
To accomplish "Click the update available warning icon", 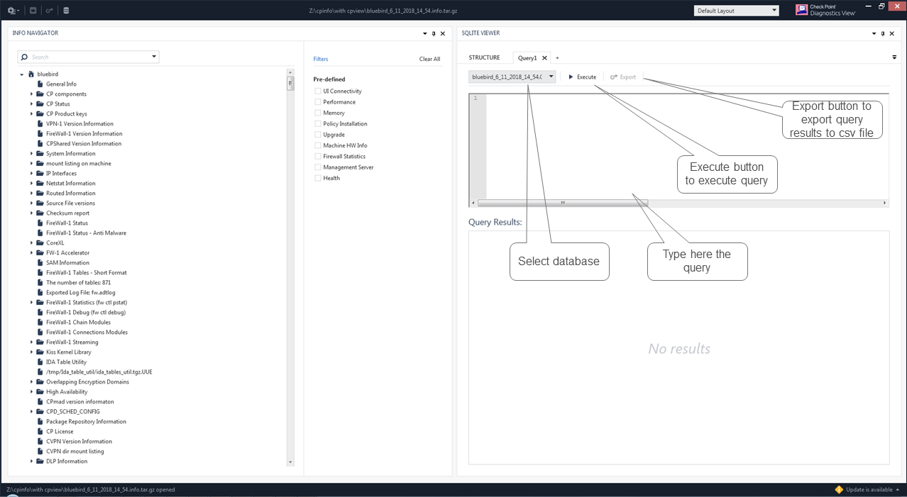I will point(839,489).
